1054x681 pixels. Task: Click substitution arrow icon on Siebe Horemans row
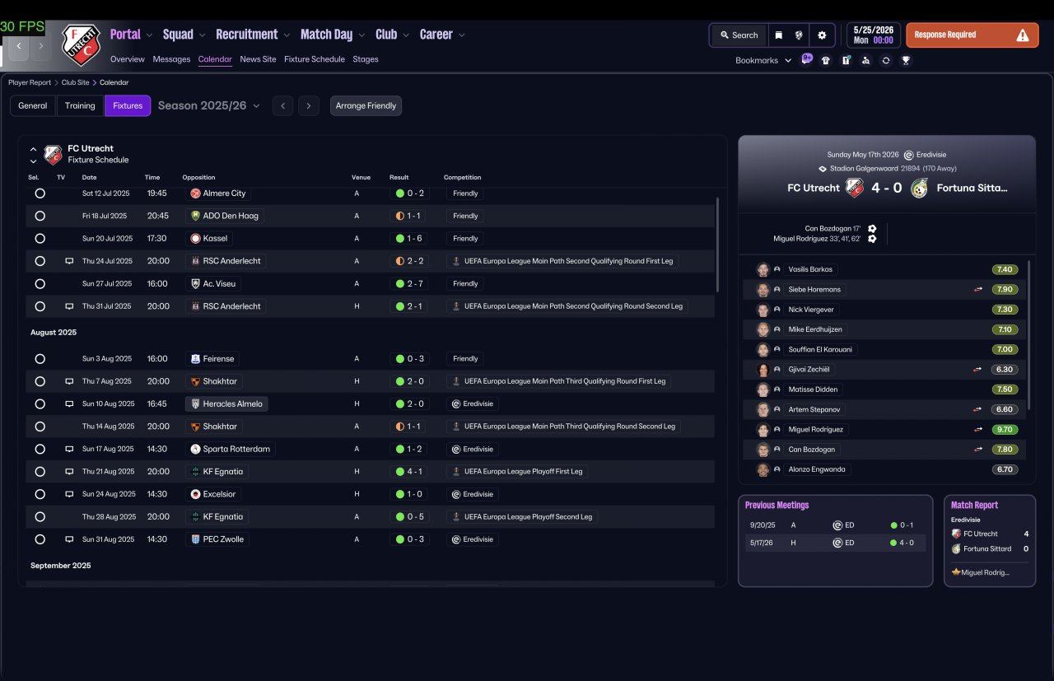coord(978,290)
